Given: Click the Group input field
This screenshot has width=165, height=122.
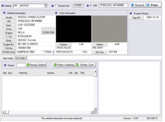Looking at the screenshot, I should coord(21,65).
